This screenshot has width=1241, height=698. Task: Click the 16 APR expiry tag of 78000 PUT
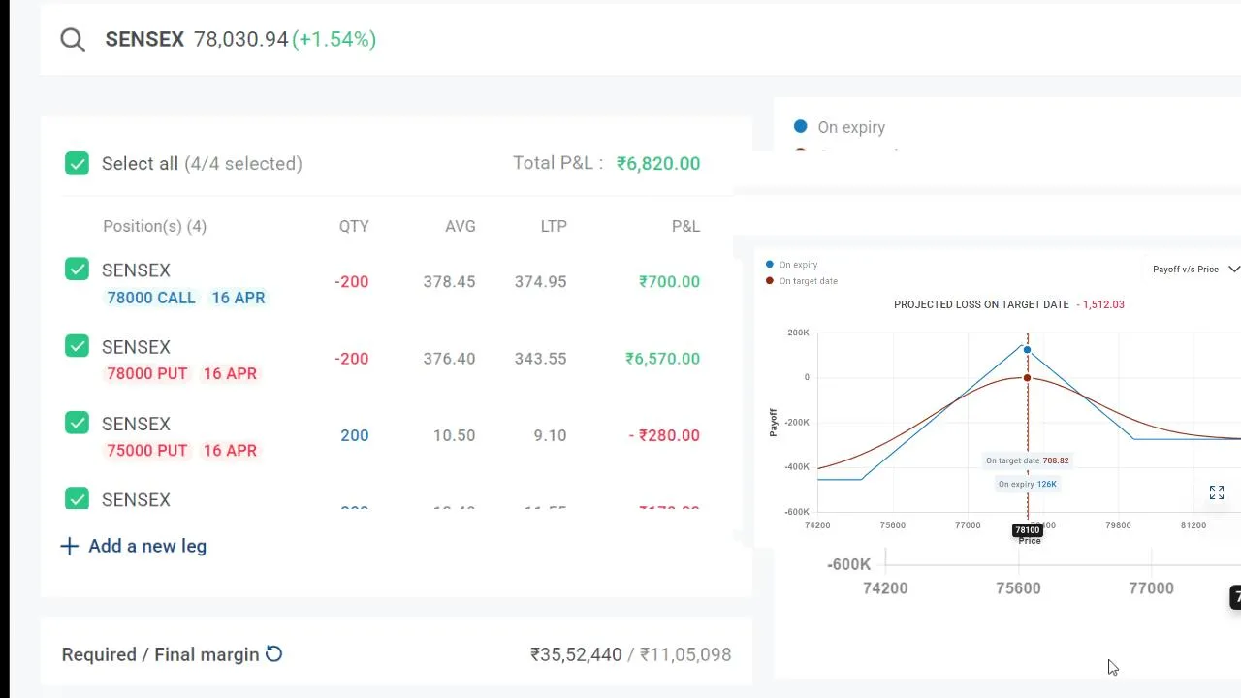click(230, 373)
